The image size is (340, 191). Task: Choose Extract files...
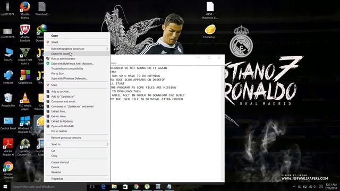77,111
